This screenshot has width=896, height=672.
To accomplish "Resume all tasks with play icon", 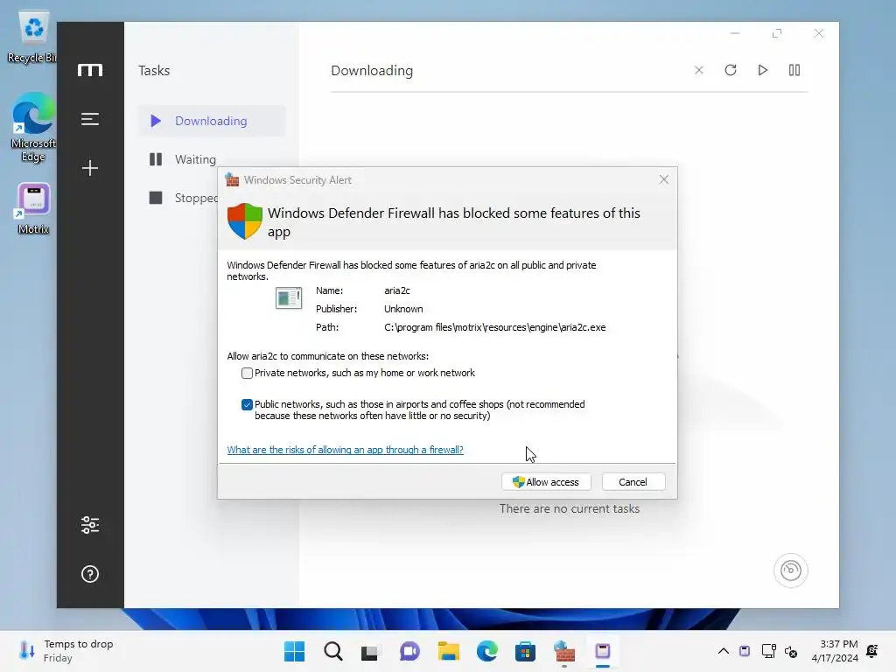I will click(x=762, y=70).
